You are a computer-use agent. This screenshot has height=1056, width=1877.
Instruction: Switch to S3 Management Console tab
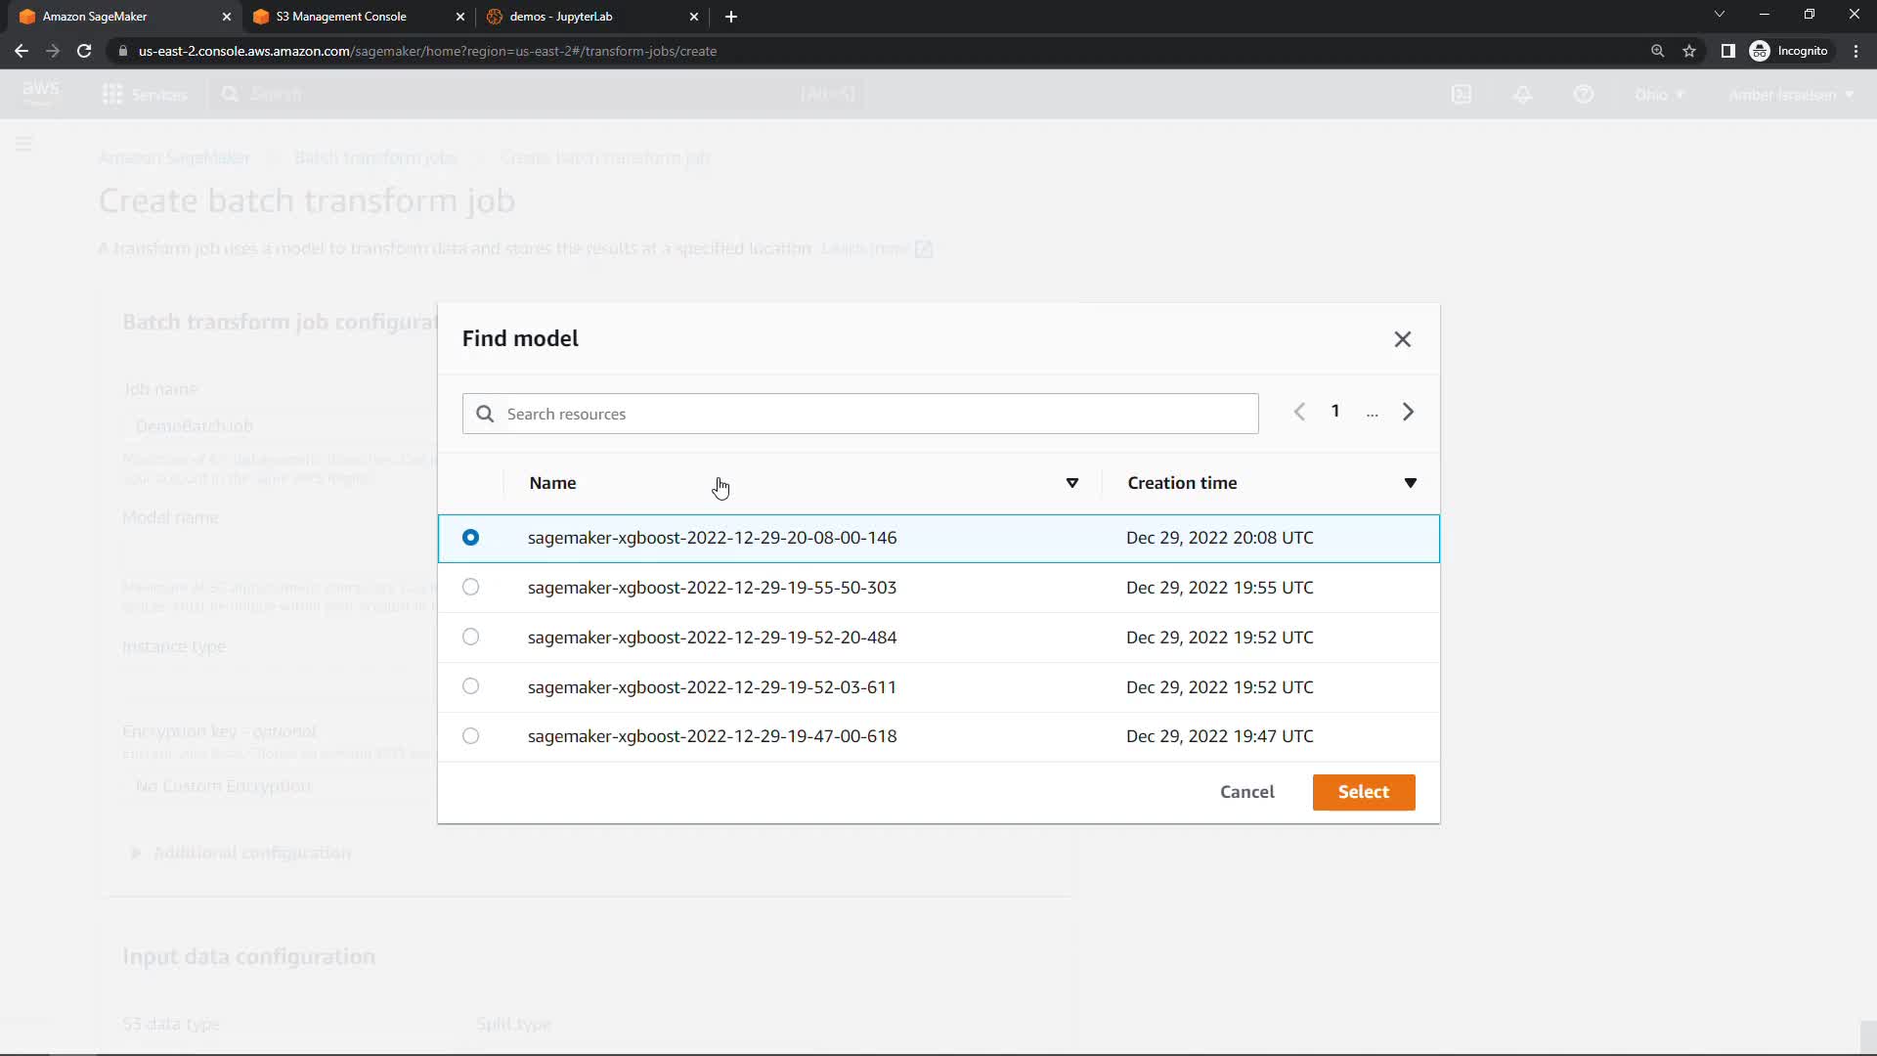point(341,17)
